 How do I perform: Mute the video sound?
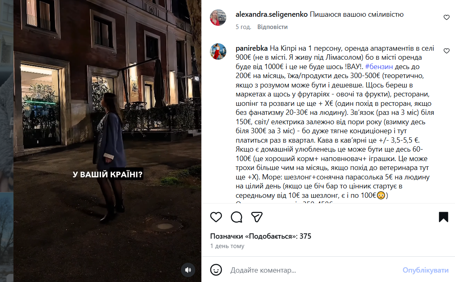point(188,270)
